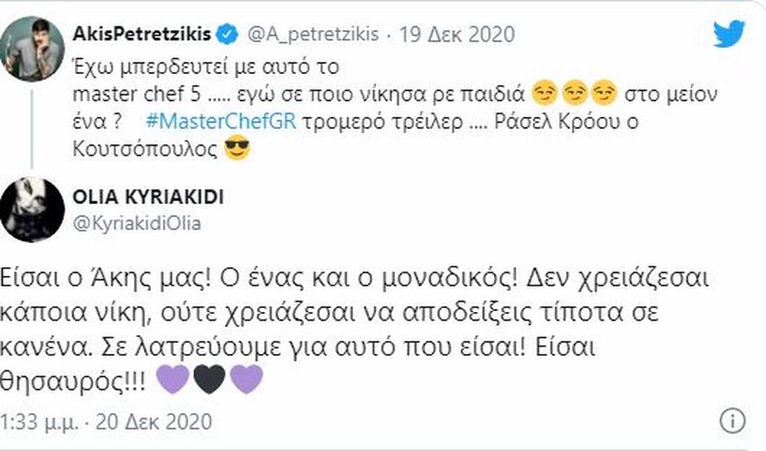The image size is (766, 451).
Task: Click the blue verified badge beside AkisPetretzikis
Action: pos(227,34)
